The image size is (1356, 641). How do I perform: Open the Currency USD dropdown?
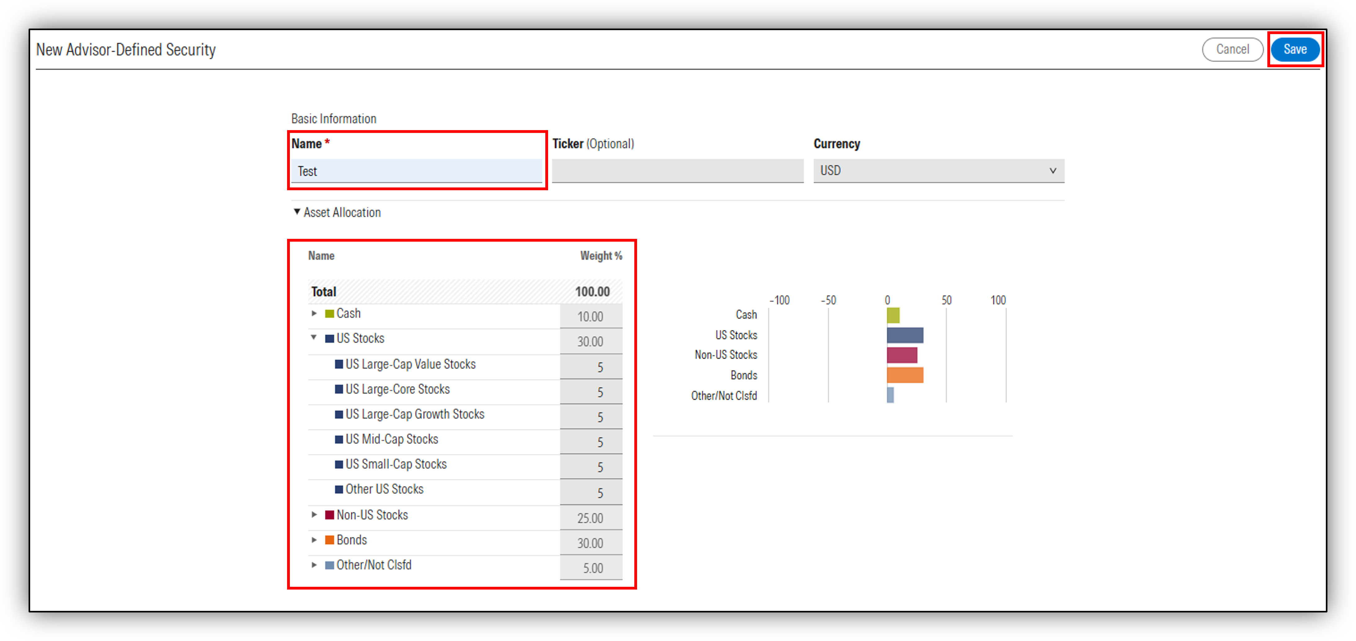(939, 171)
